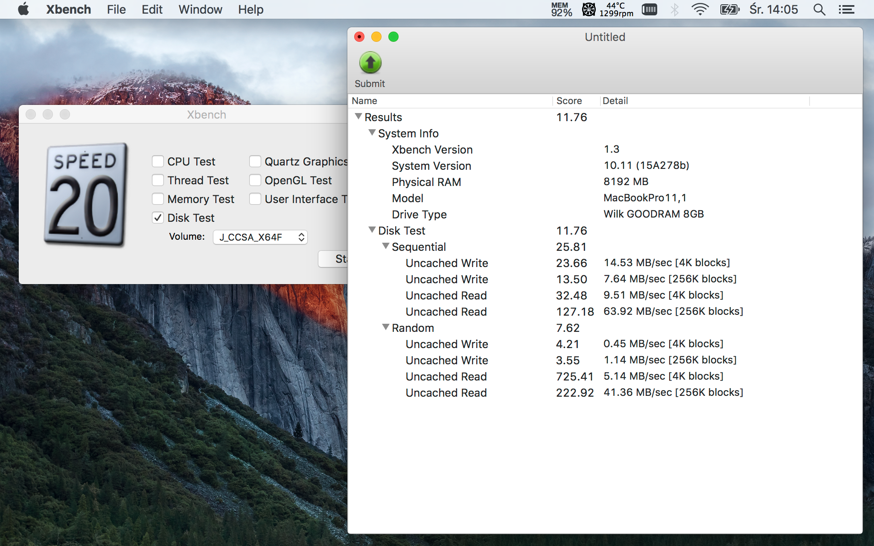
Task: Click the detail text 10.11 (15A278b)
Action: (647, 166)
